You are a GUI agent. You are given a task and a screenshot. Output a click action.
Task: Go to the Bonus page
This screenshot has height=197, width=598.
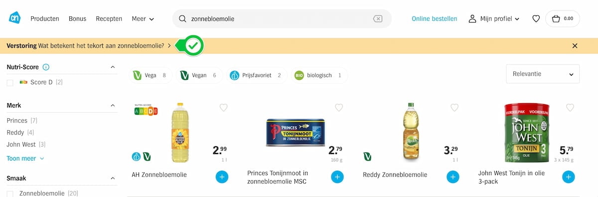(x=77, y=19)
